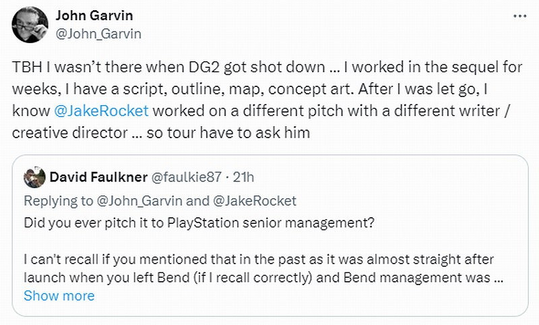Expand the quoted tweet with Show more
This screenshot has height=325, width=539.
59,296
